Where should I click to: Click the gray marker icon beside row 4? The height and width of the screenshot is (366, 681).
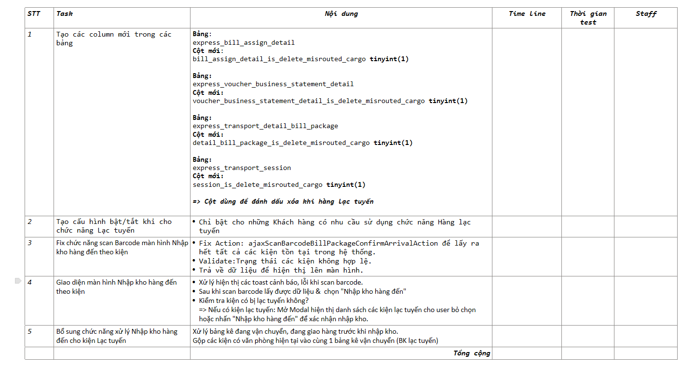(18, 281)
